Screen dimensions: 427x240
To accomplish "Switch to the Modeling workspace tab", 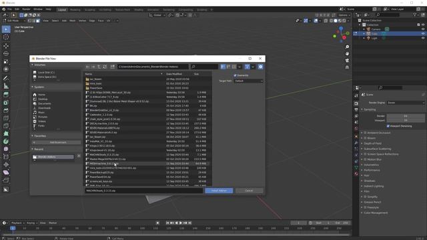I will click(x=75, y=10).
